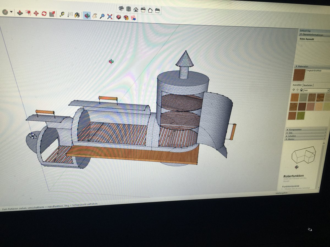Screen dimensions: 330x247
Task: Click the materials back arrow
Action: (x=293, y=89)
